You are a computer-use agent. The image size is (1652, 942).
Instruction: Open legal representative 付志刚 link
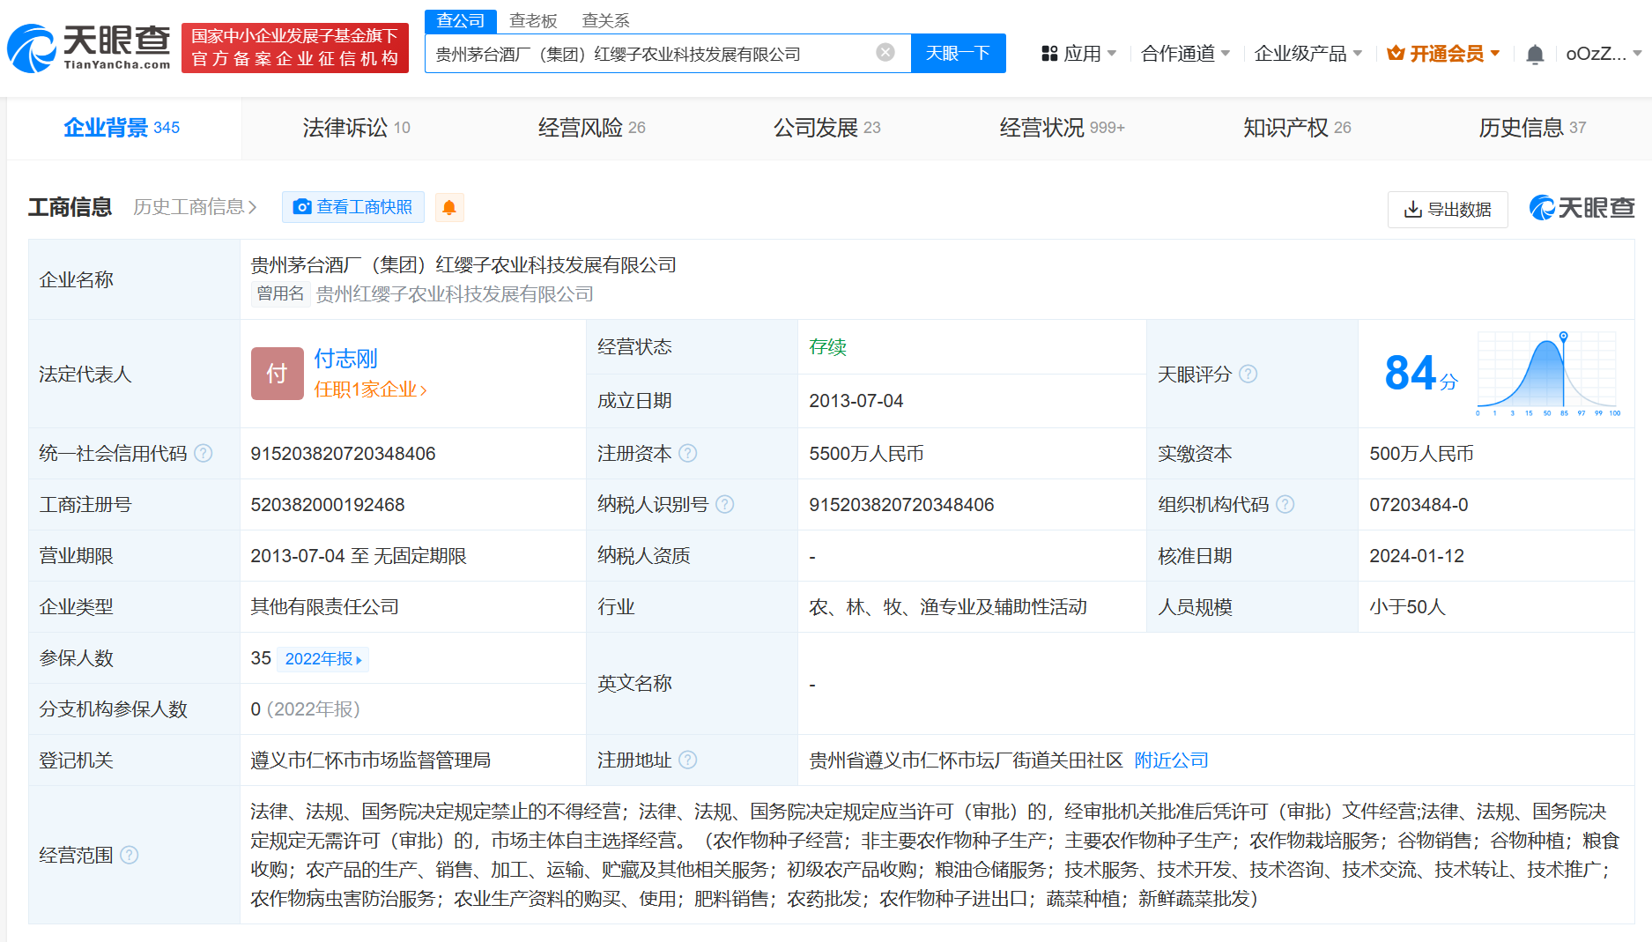tap(345, 359)
